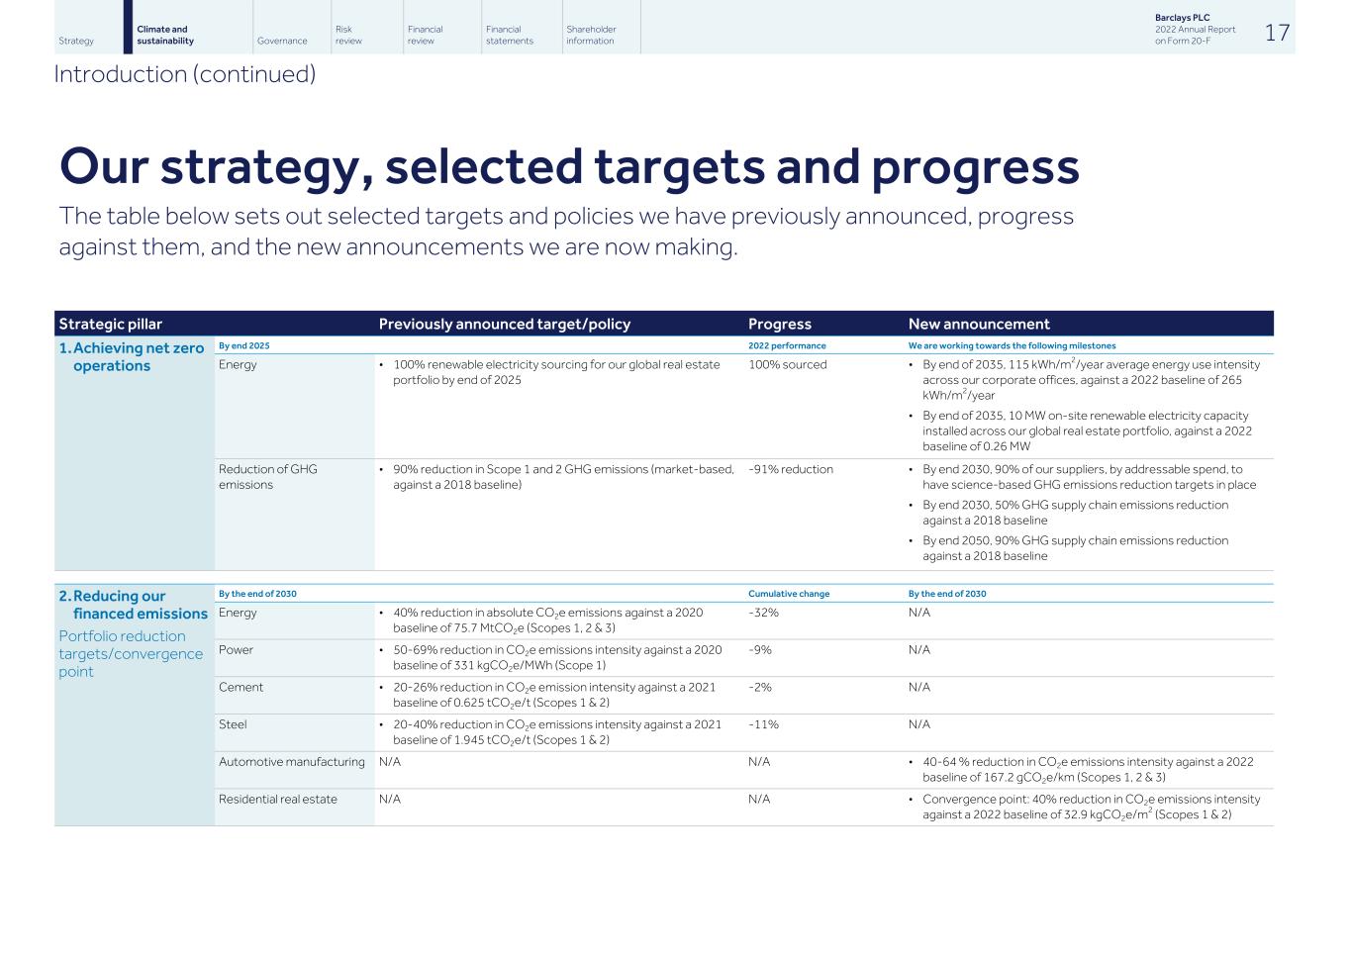Open the Strategy section tab

76,41
